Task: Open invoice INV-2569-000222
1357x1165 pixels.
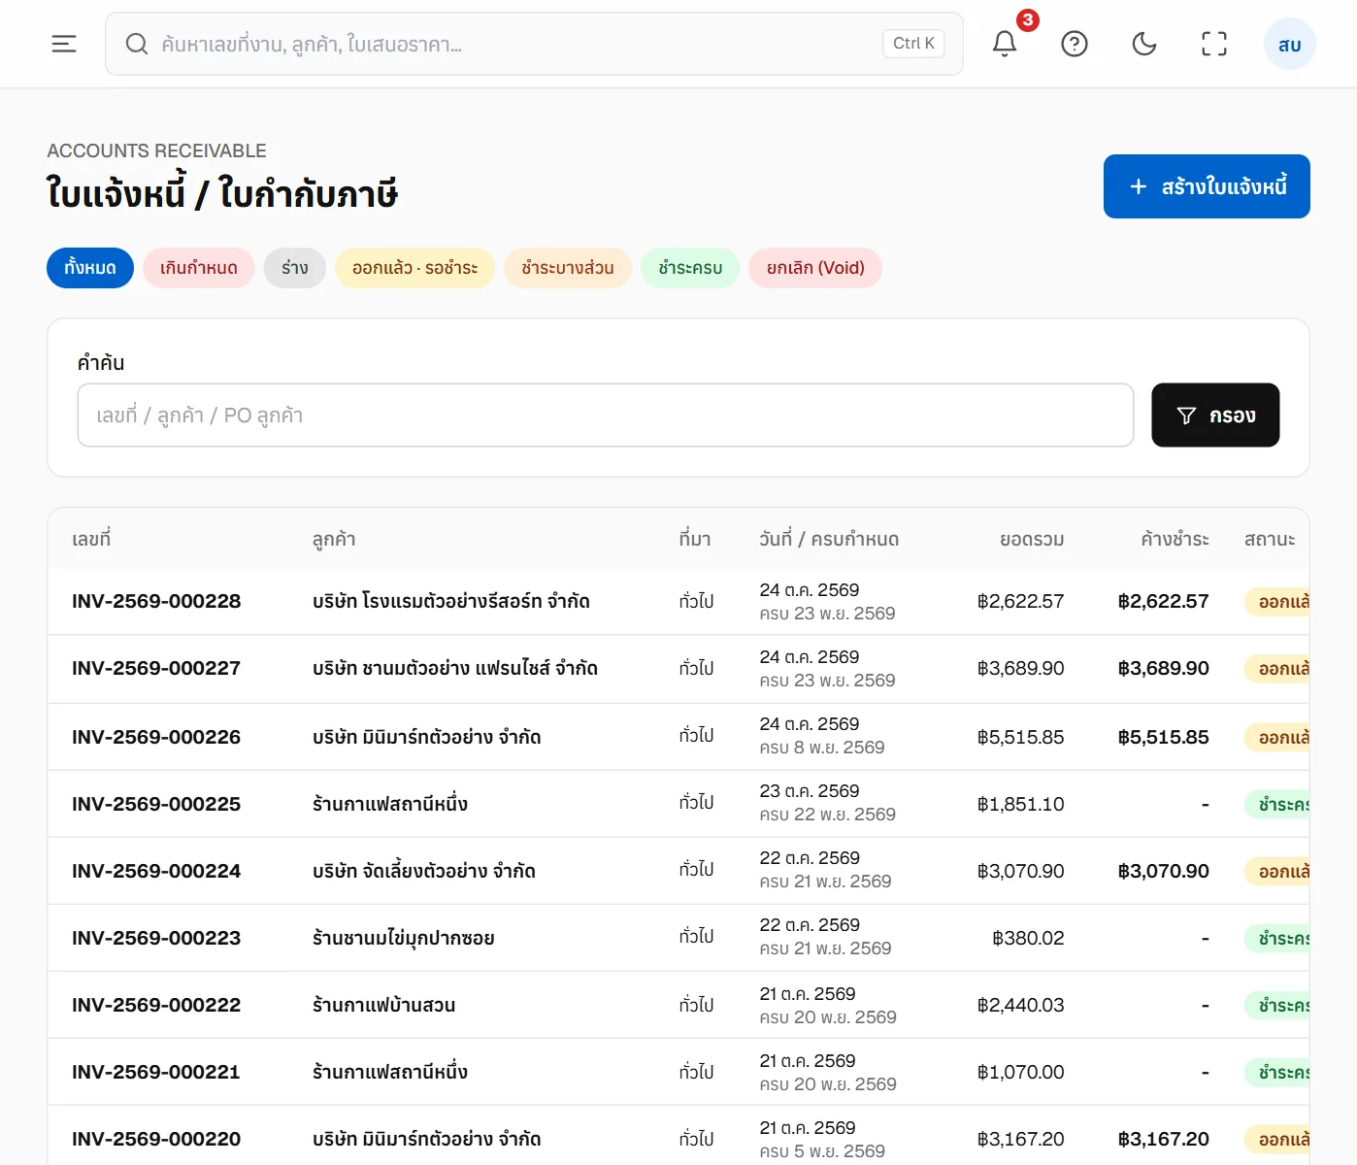Action: coord(156,1005)
